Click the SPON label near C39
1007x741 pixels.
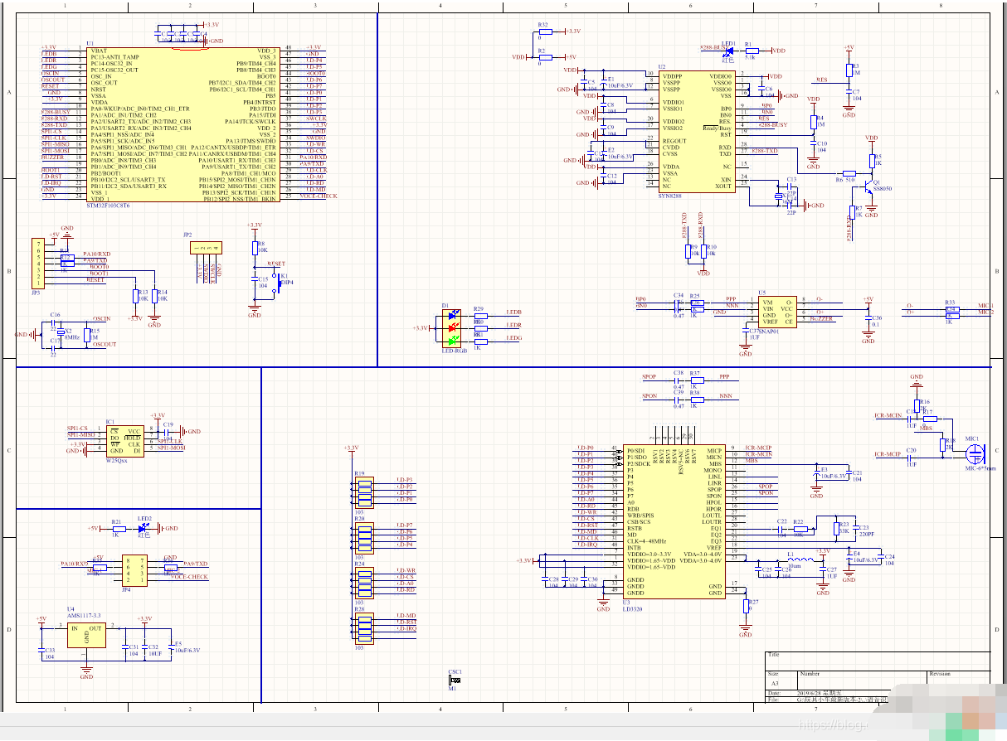click(x=649, y=395)
